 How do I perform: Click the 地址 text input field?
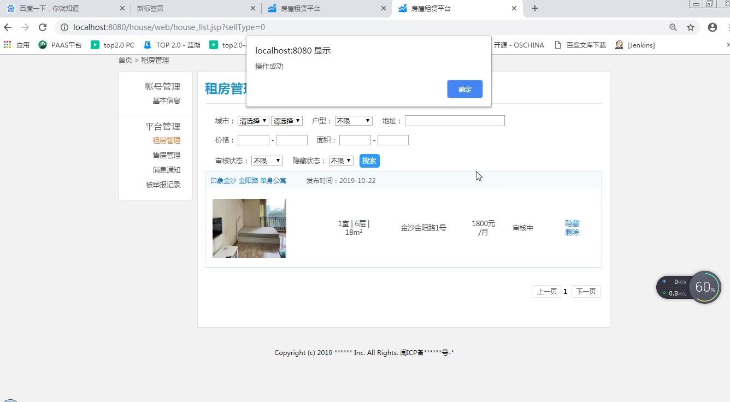[x=455, y=121]
